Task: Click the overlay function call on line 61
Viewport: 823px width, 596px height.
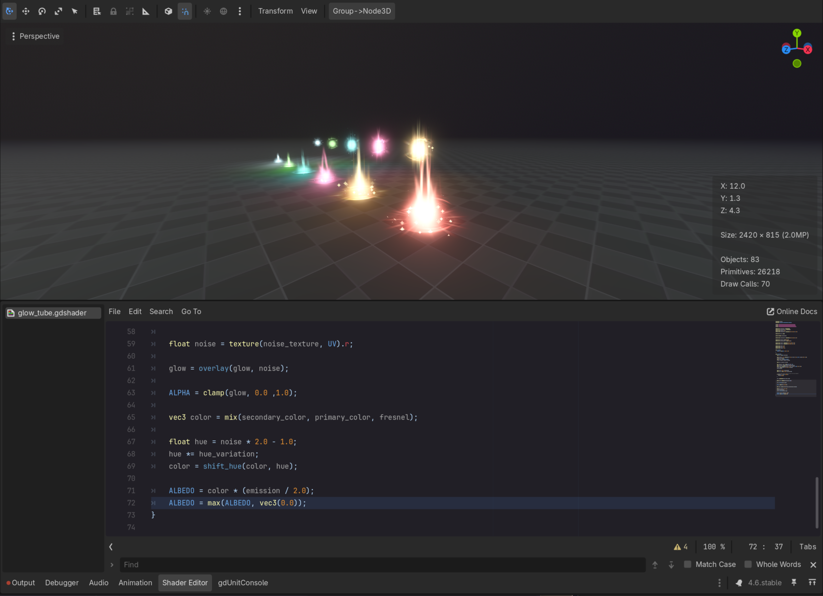Action: pos(214,369)
